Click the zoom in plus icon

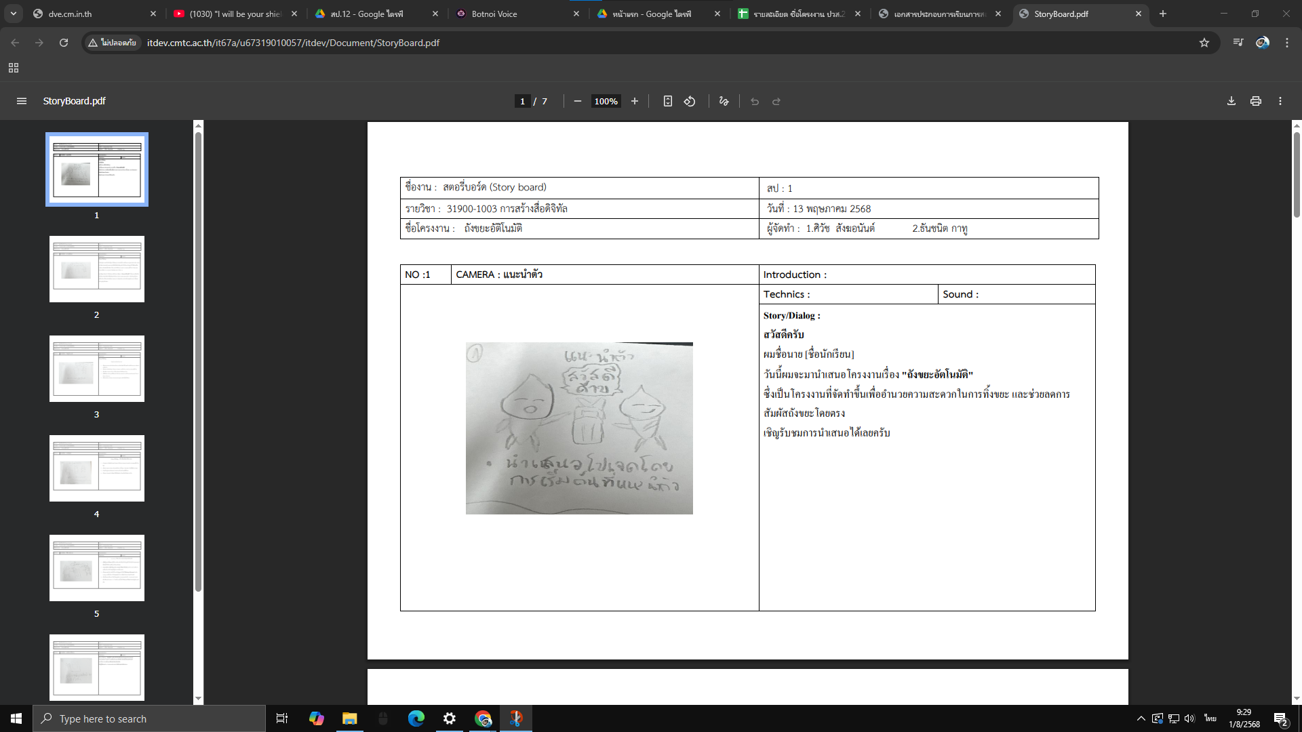tap(635, 101)
